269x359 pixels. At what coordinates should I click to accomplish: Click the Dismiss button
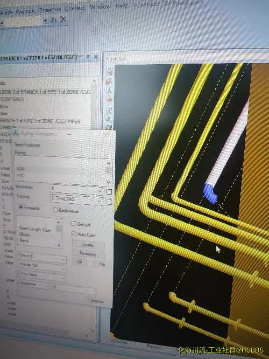click(97, 301)
